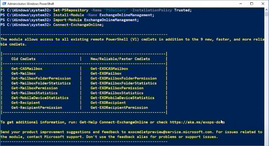Click 'New/Reliable/Faster Cmdlets' column header
The image size is (269, 146).
(x=120, y=59)
